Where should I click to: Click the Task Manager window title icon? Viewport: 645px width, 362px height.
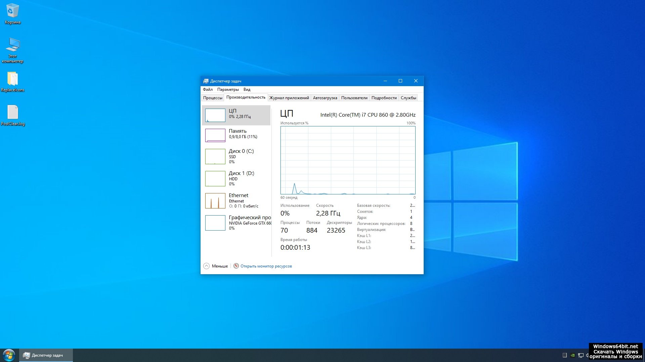[x=206, y=81]
